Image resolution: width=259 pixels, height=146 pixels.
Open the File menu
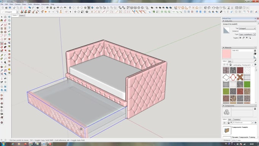tap(2, 4)
